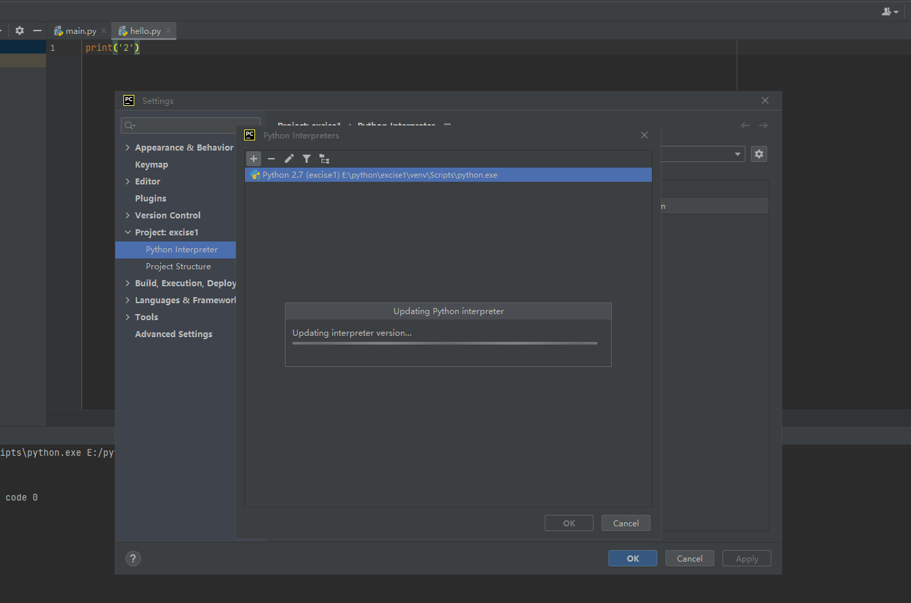The height and width of the screenshot is (603, 911).
Task: Open the interpreter gear settings icon
Action: click(758, 154)
